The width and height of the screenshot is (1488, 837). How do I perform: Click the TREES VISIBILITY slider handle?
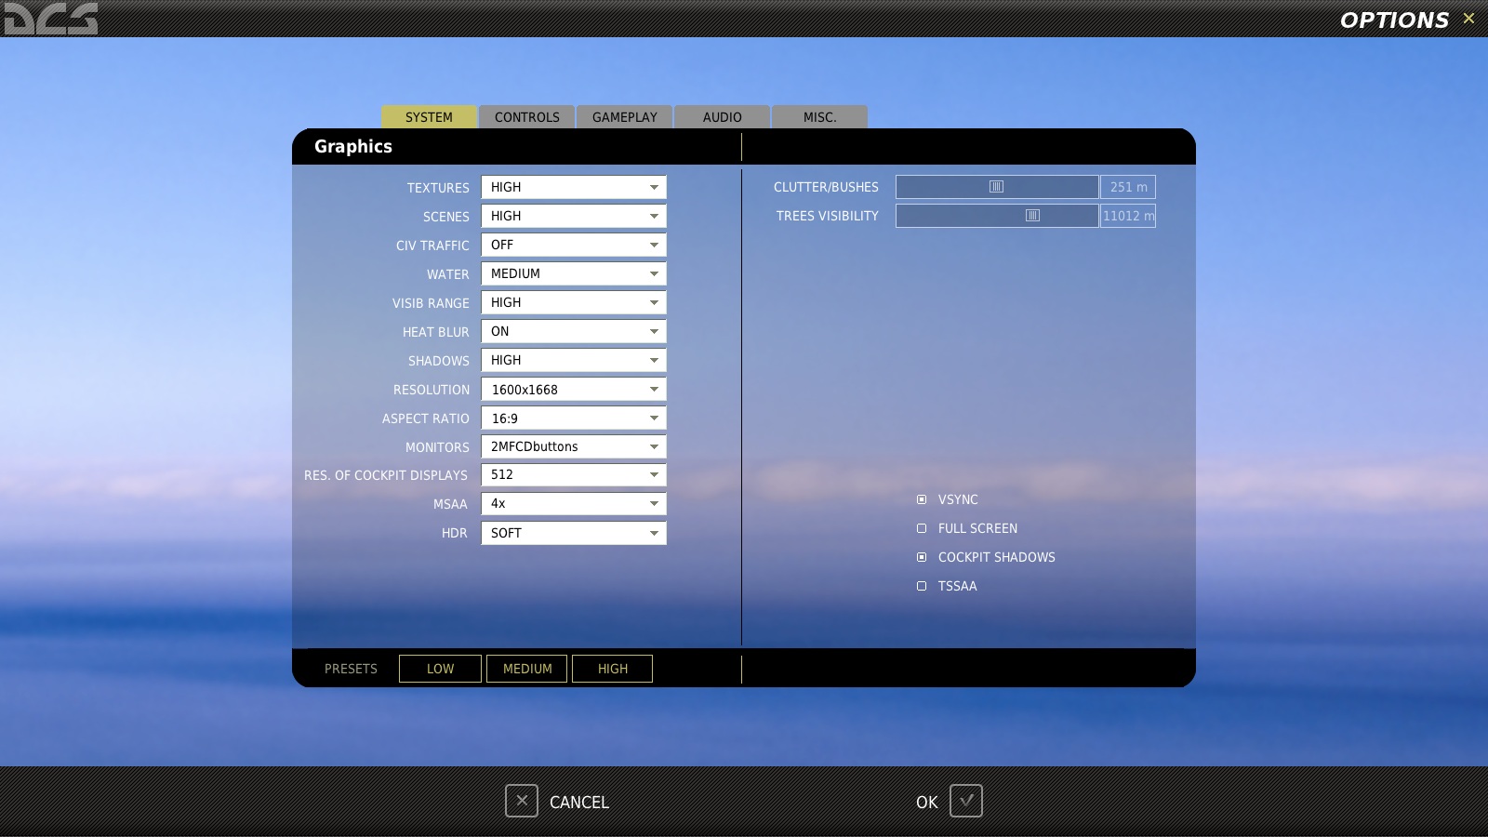(x=1032, y=216)
